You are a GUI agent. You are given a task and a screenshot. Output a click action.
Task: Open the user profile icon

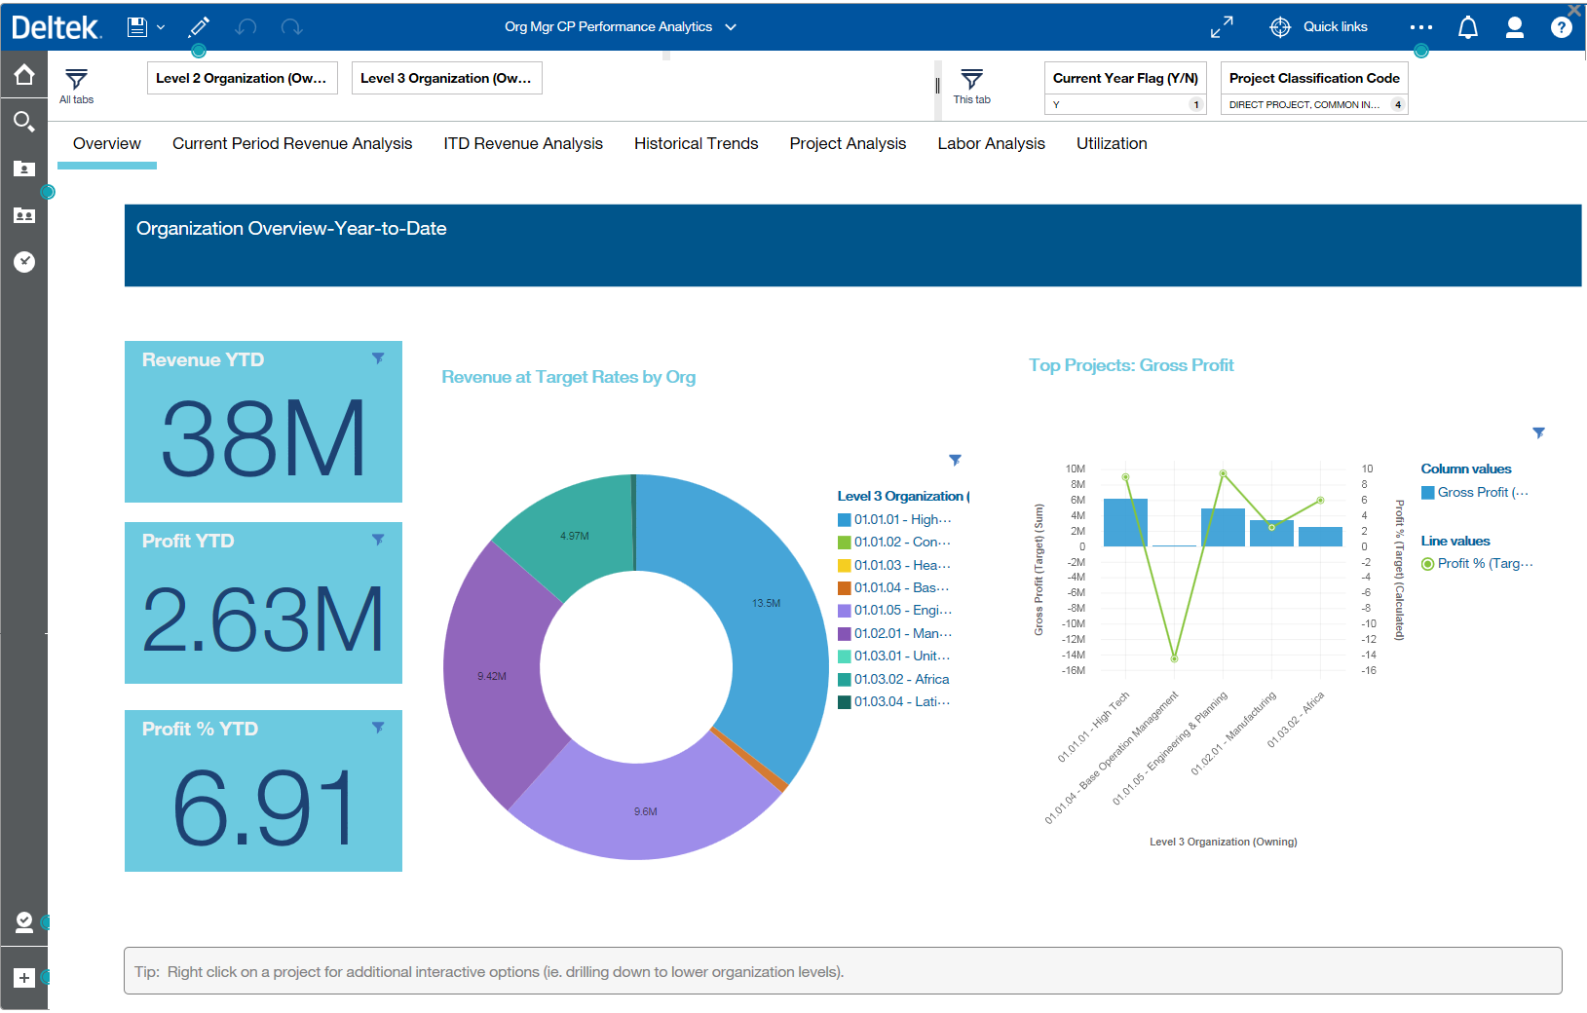click(1514, 27)
